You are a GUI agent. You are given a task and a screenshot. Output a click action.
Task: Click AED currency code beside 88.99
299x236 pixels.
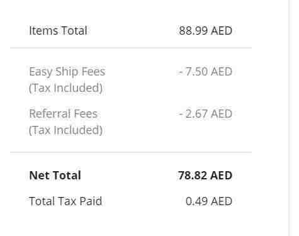[x=222, y=31]
